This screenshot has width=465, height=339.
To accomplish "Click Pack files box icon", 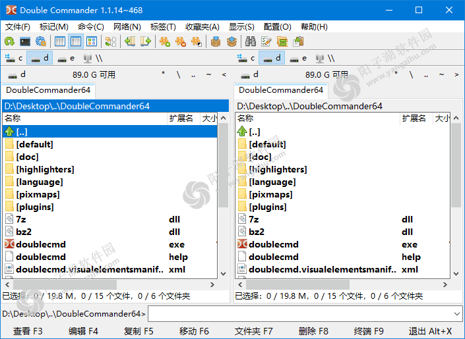I will (x=216, y=41).
